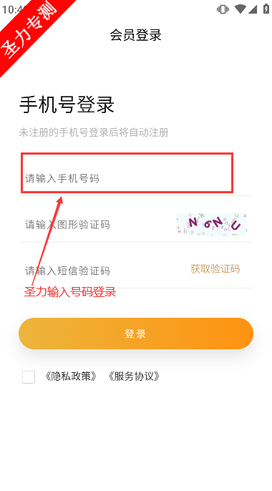The image size is (272, 491).
Task: Tap the 会员登录 page title
Action: pos(135,35)
